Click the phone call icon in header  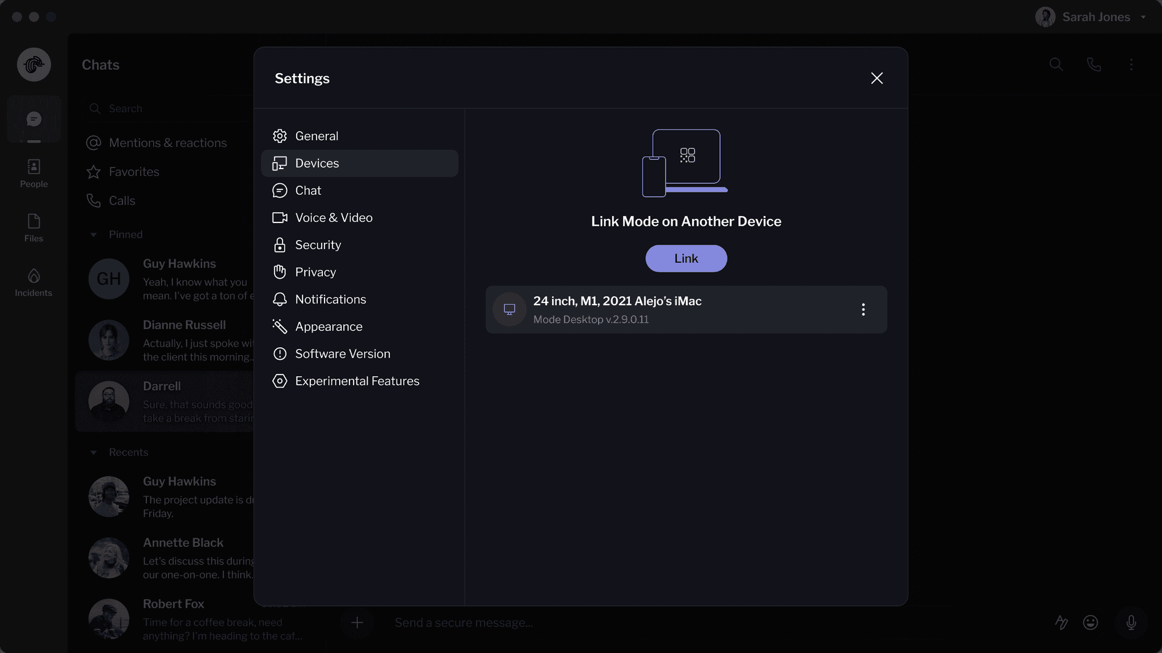(1093, 65)
